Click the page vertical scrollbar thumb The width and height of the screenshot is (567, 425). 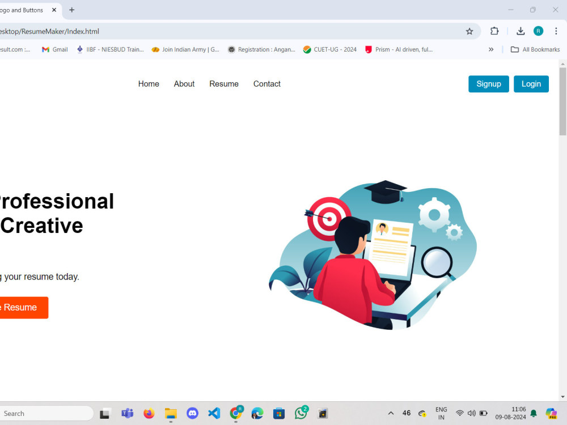[562, 101]
